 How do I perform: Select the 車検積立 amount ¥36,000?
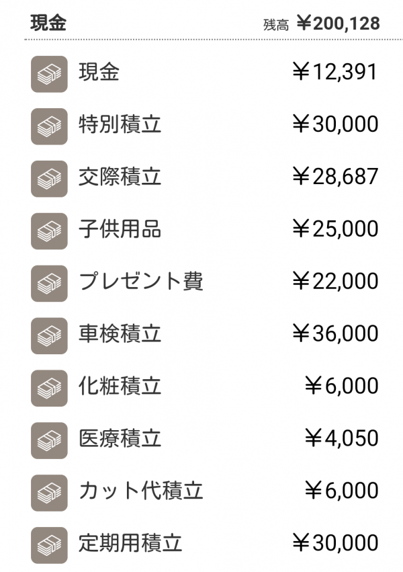tap(335, 333)
